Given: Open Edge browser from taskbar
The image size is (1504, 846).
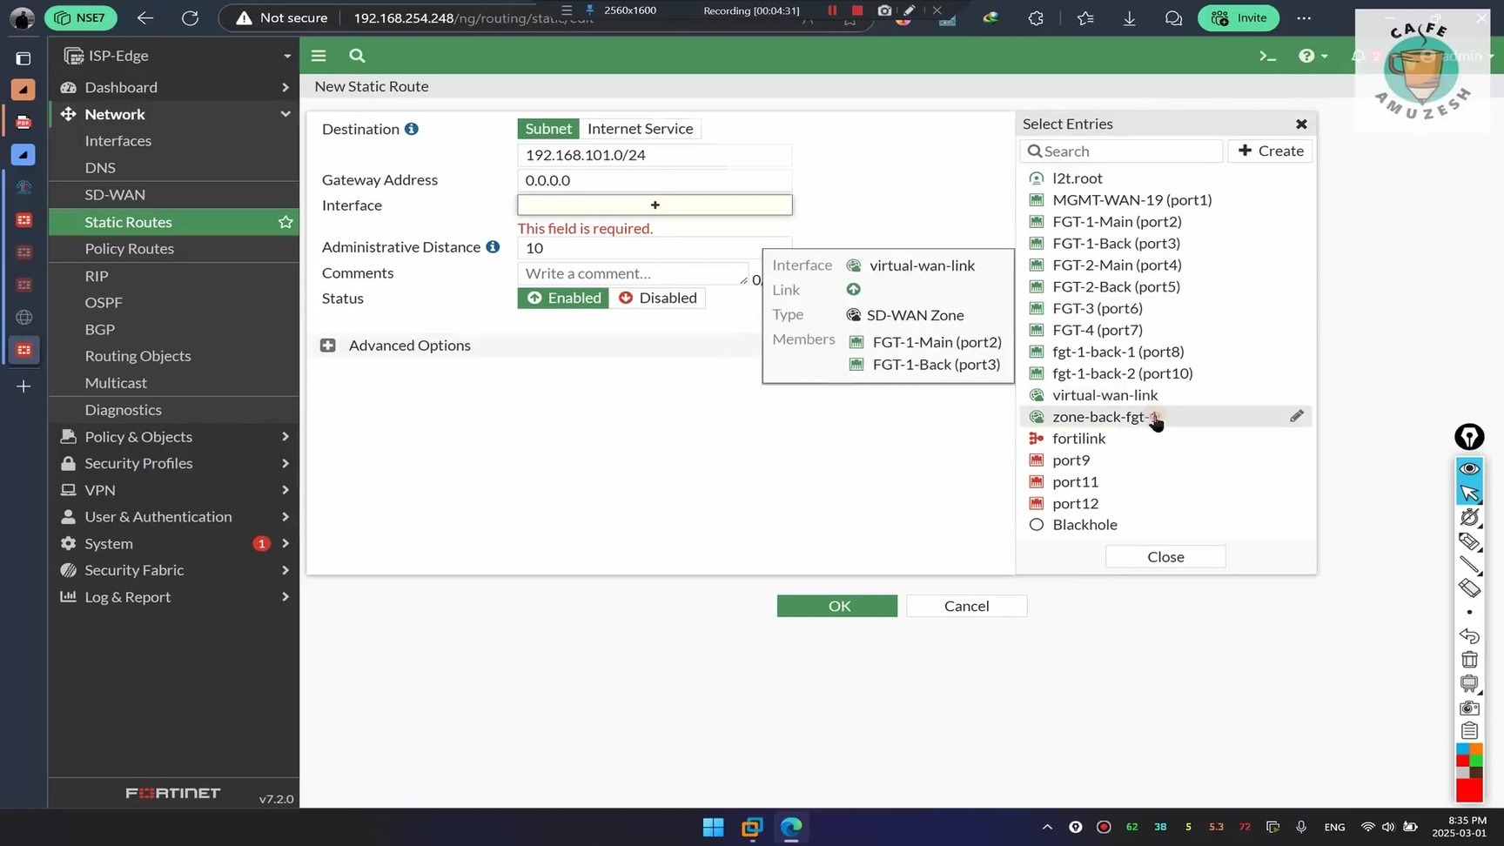Looking at the screenshot, I should click(791, 827).
